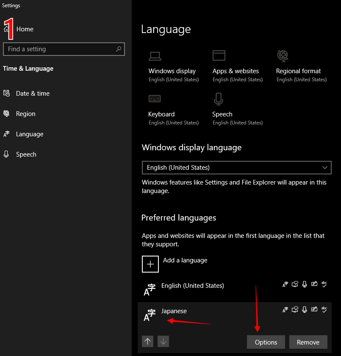Click the Windows display language heading
This screenshot has width=341, height=356.
tap(191, 148)
